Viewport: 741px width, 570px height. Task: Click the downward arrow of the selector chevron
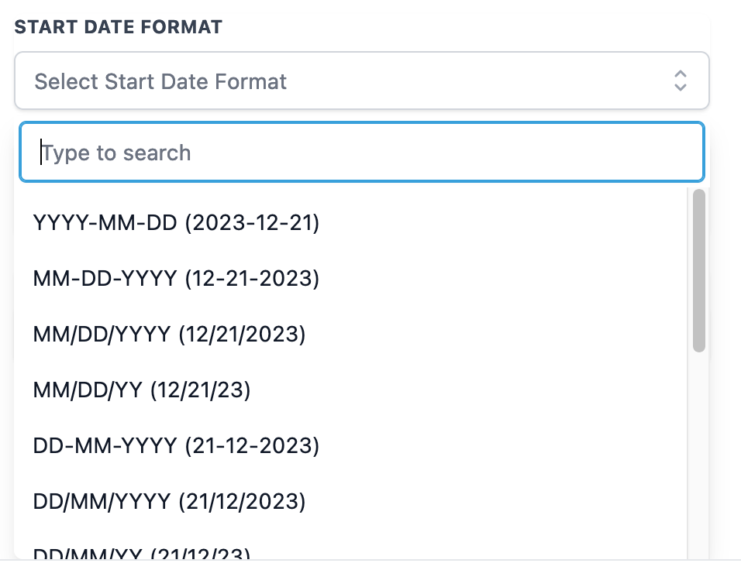click(x=680, y=87)
